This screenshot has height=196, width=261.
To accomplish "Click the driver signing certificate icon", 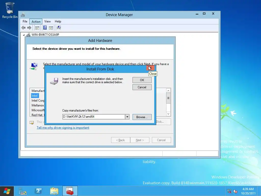I will pyautogui.click(x=32, y=123).
